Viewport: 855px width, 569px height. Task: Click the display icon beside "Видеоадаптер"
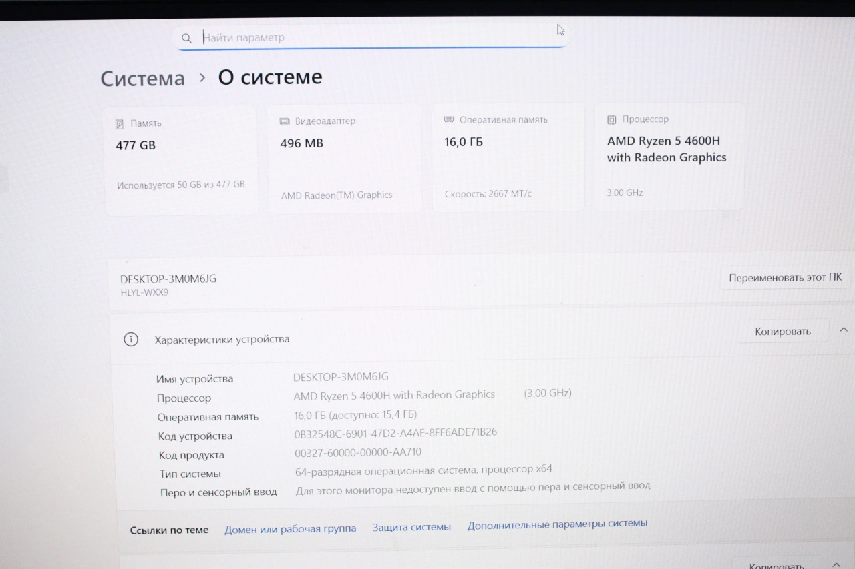click(283, 122)
